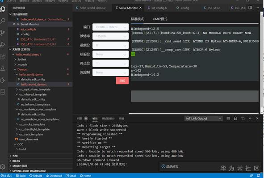Open the Extensions view
The height and width of the screenshot is (178, 264).
[3, 56]
